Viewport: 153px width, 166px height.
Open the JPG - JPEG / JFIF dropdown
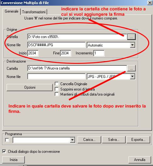pos(132,76)
